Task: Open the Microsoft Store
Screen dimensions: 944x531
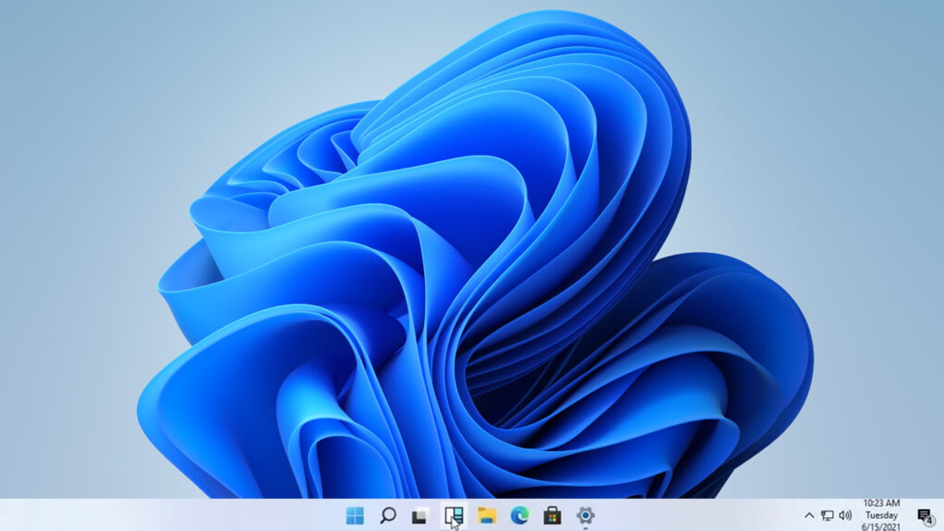Action: pos(552,516)
